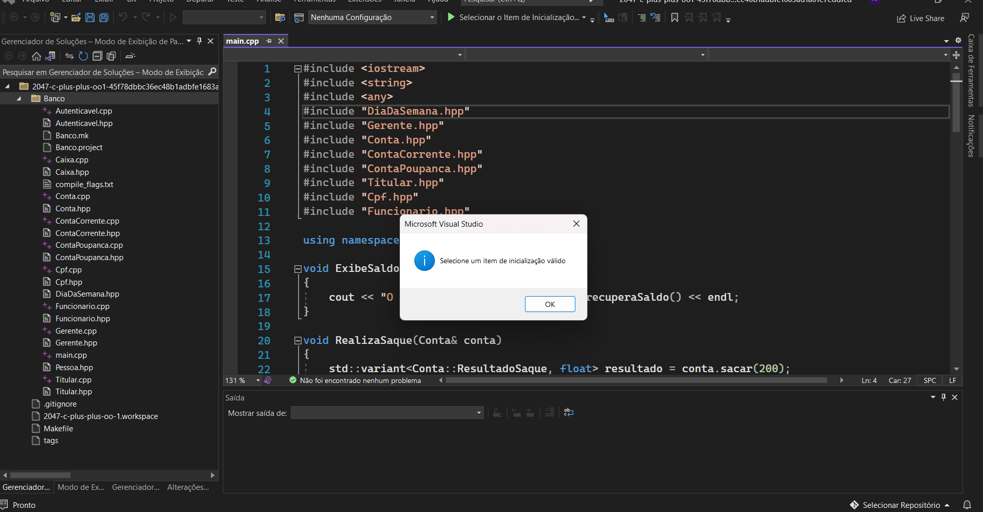
Task: Close the Gerenciador de Soluções panel
Action: click(210, 41)
